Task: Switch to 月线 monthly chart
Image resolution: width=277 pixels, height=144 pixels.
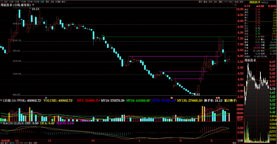Action: point(52,2)
